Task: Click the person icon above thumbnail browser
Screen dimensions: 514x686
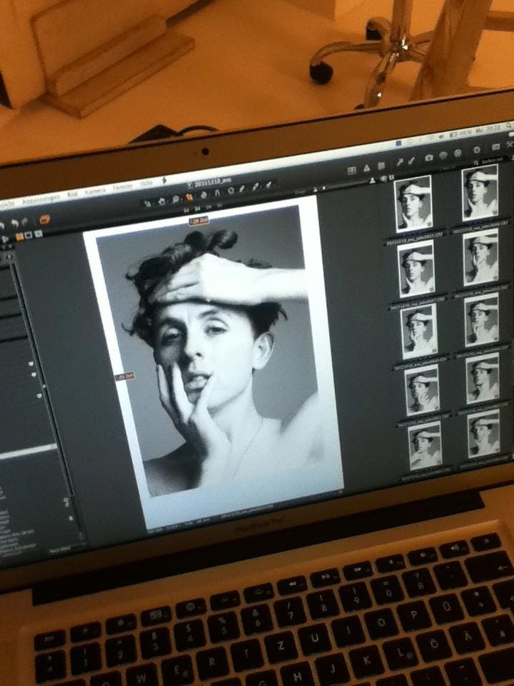Action: (x=373, y=180)
